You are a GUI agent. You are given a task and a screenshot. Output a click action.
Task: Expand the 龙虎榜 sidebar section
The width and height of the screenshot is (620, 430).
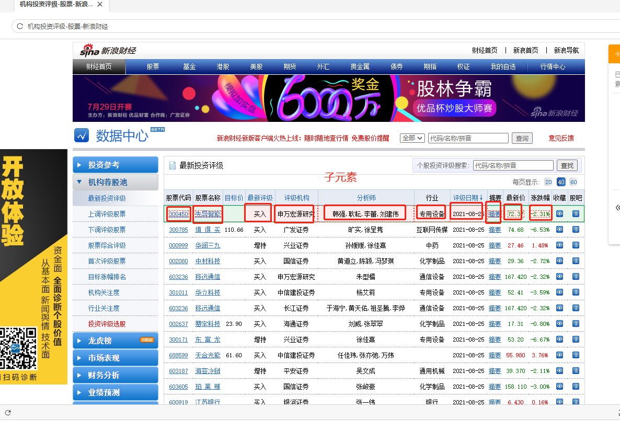(116, 341)
